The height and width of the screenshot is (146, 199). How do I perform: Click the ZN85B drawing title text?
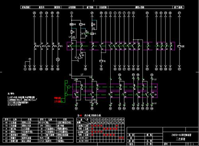(181, 135)
